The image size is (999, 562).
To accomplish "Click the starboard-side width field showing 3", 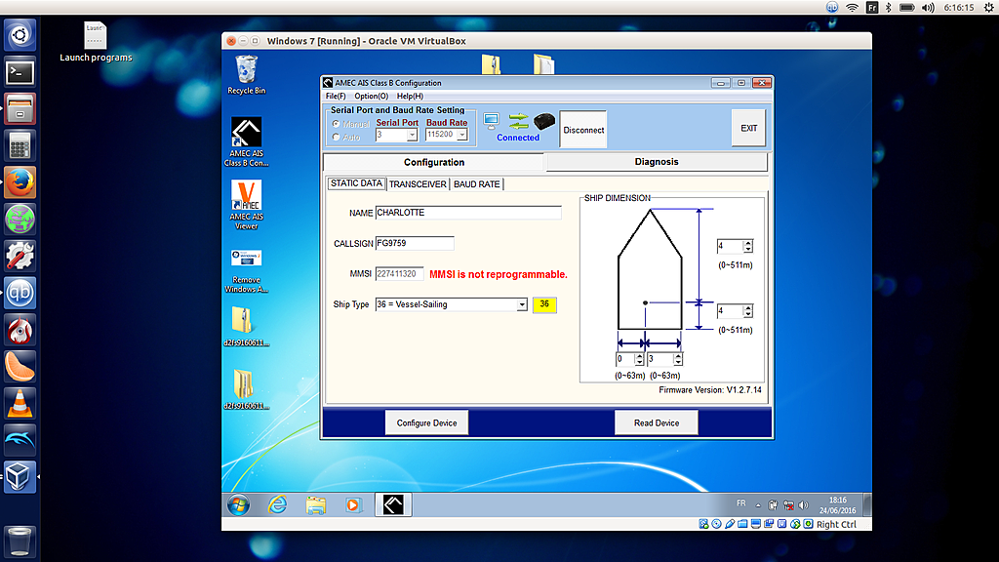I will tap(660, 359).
